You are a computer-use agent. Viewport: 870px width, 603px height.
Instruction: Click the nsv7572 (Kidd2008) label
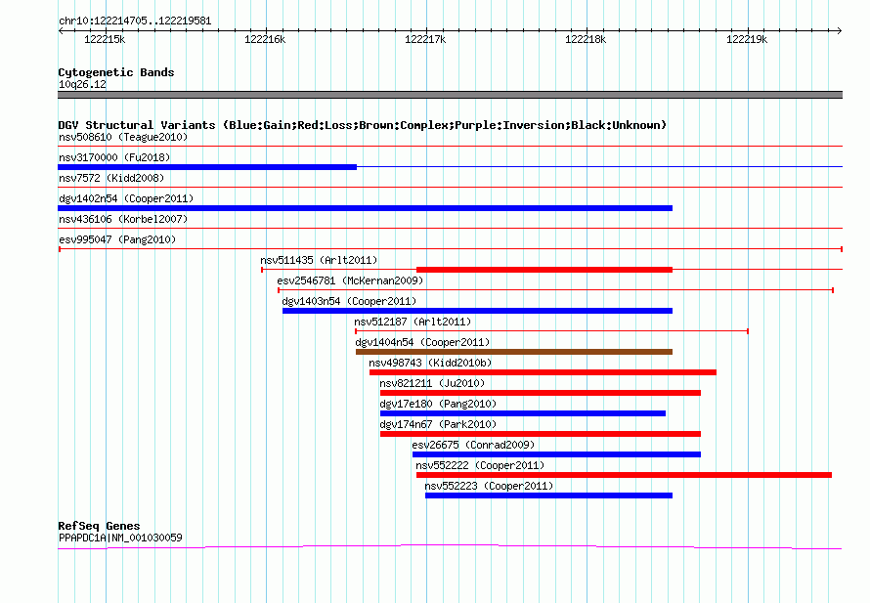click(111, 178)
